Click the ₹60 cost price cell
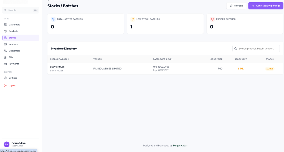This screenshot has width=284, height=152. coord(220,69)
